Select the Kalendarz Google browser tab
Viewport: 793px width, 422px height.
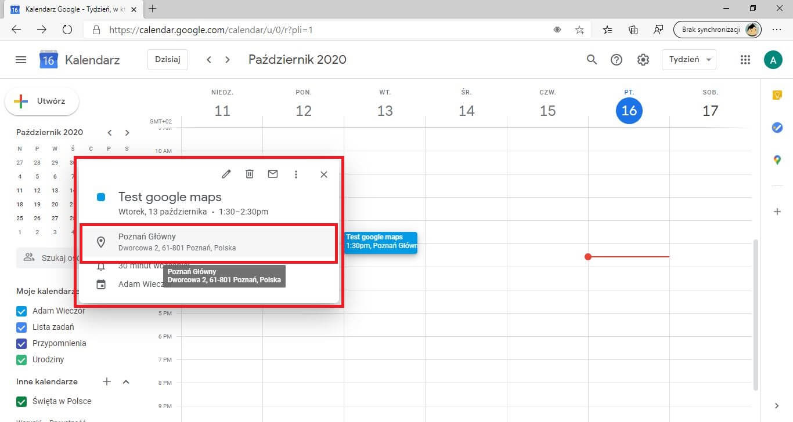coord(73,9)
